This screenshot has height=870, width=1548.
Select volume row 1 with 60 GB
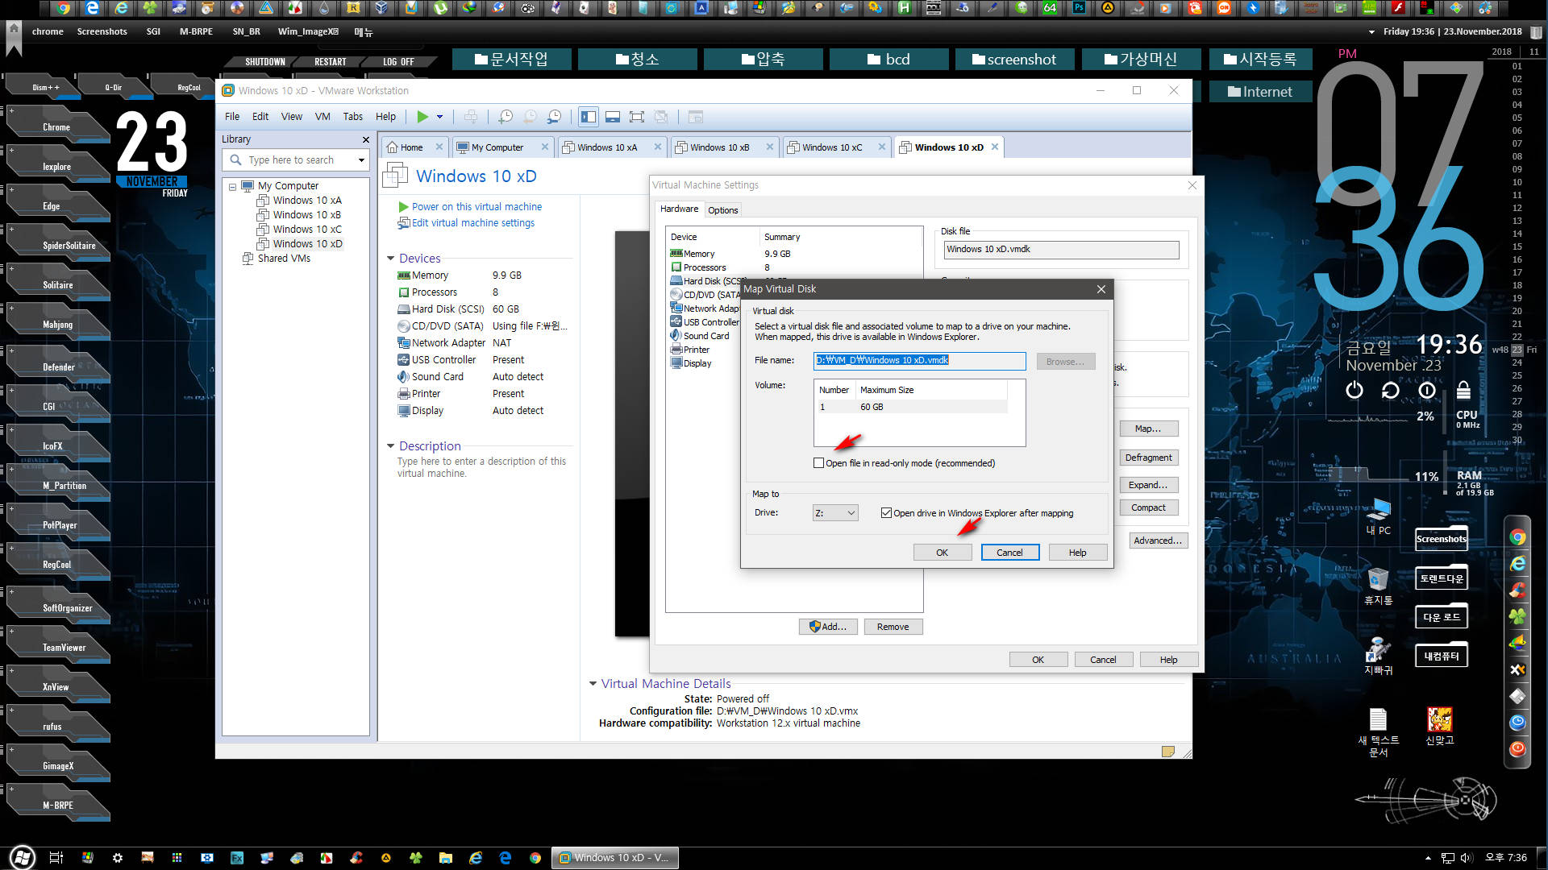911,407
